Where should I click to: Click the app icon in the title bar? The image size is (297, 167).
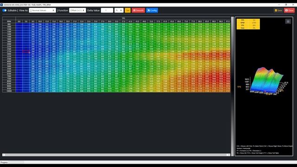click(1, 5)
